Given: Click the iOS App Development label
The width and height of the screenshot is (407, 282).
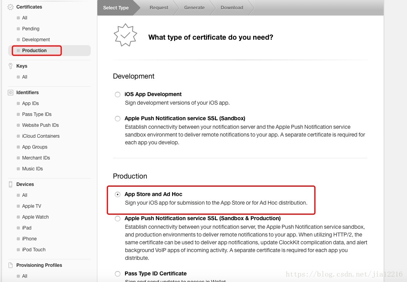Looking at the screenshot, I should coord(153,95).
